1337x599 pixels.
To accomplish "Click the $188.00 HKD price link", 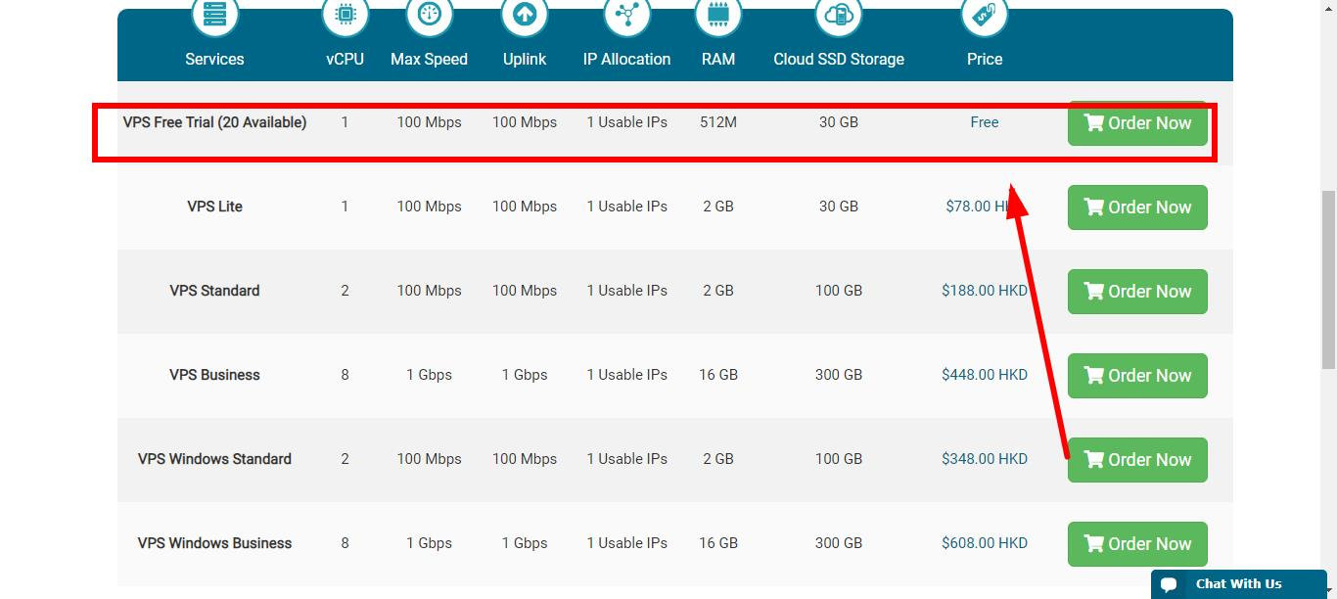I will tap(985, 291).
